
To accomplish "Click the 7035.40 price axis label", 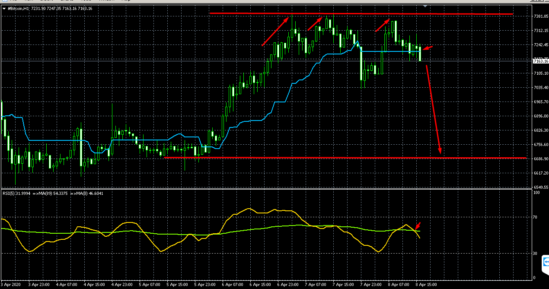I will 541,88.
